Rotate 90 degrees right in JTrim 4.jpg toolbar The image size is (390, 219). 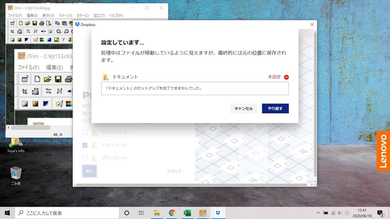pyautogui.click(x=66, y=31)
